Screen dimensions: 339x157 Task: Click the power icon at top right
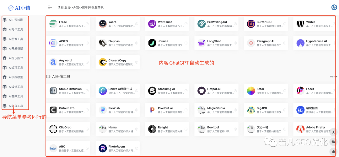334,8
